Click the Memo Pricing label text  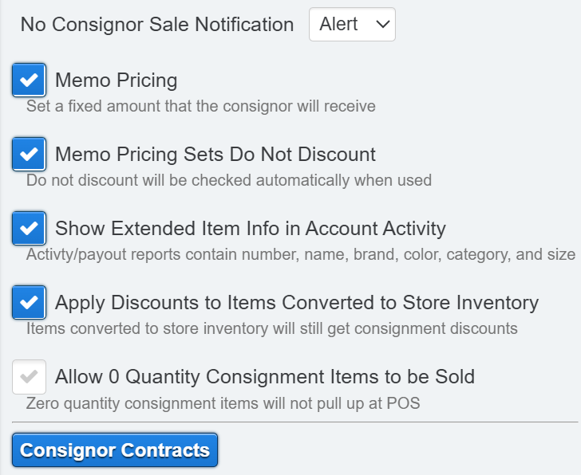(x=116, y=80)
